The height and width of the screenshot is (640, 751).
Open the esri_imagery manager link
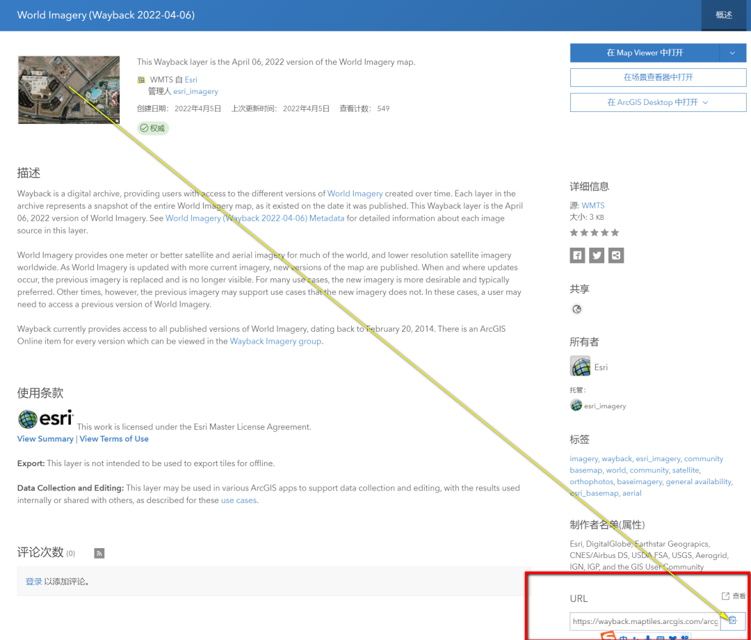[x=195, y=92]
